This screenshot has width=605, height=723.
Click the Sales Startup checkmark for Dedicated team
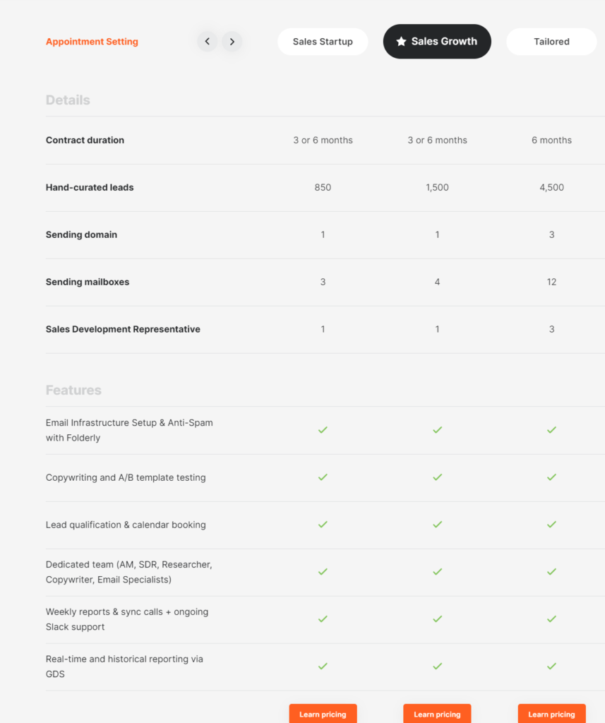pyautogui.click(x=323, y=572)
